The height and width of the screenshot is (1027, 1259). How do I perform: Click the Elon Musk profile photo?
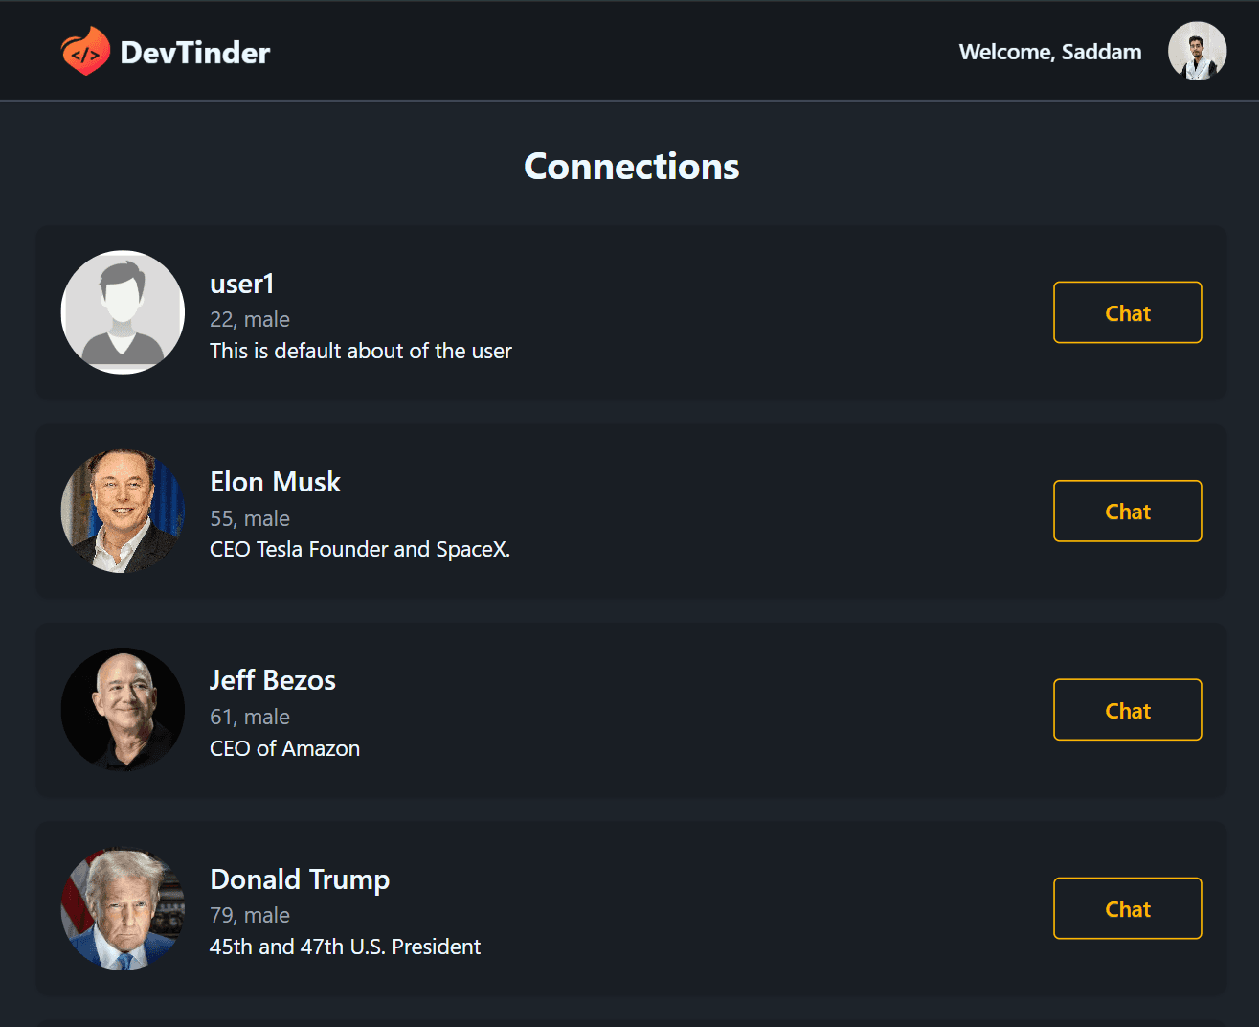tap(123, 512)
